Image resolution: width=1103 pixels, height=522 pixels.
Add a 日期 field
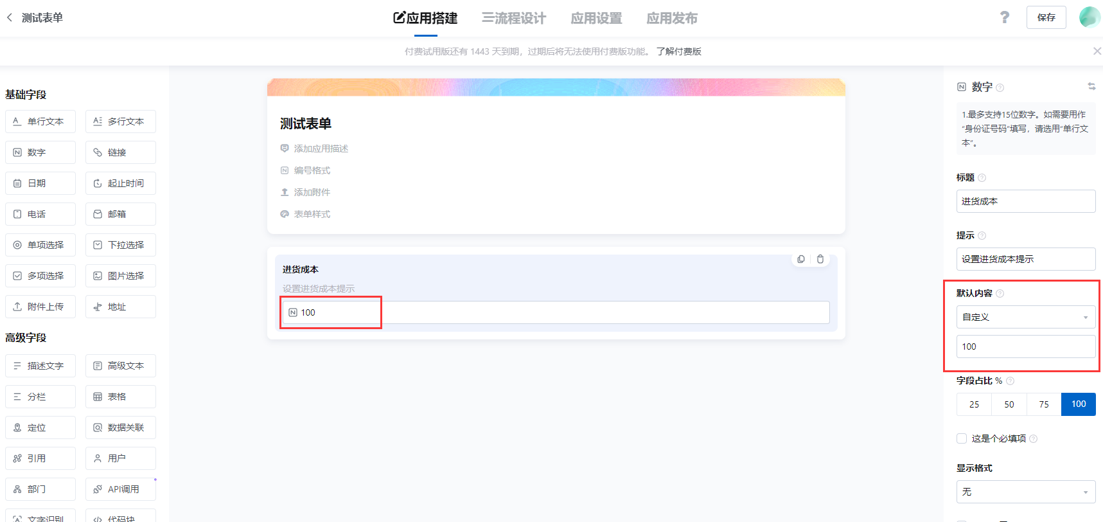(x=40, y=183)
